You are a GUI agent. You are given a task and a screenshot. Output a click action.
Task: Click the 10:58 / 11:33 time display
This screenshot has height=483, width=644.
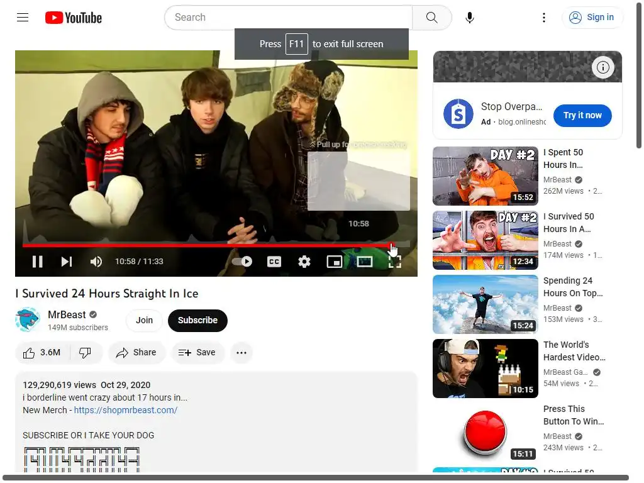[x=139, y=262]
